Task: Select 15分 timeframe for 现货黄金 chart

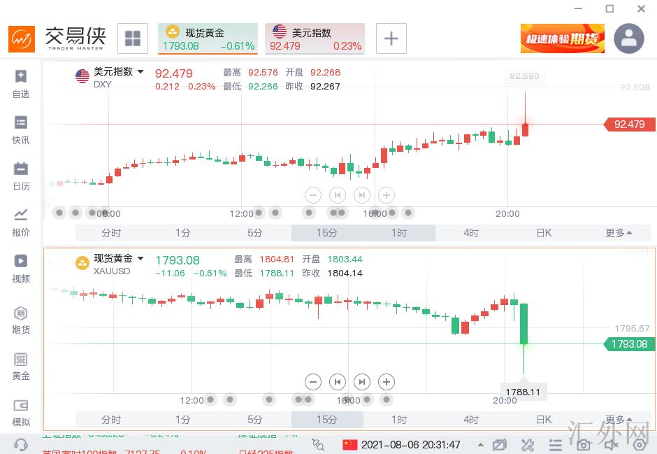Action: 327,420
